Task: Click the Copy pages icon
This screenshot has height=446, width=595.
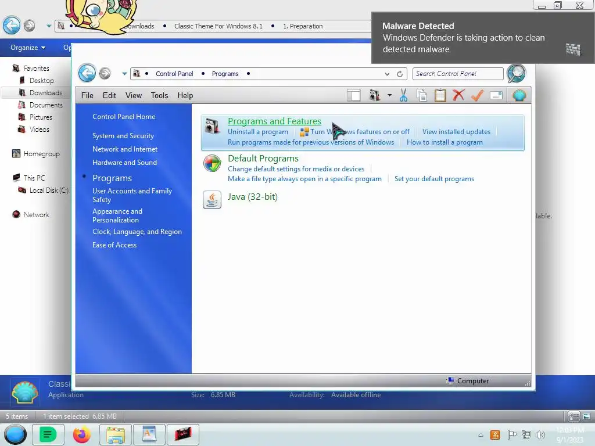Action: pos(422,95)
